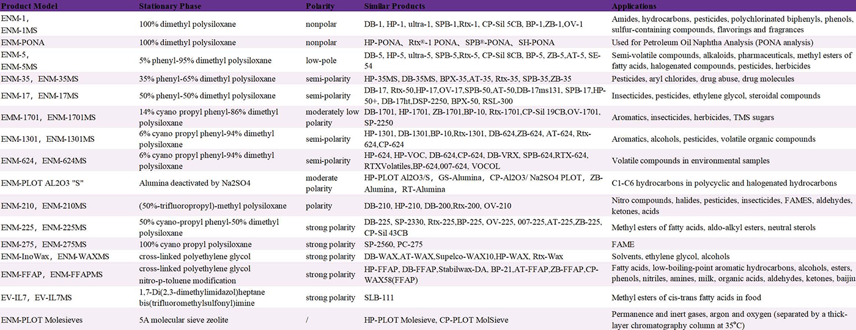Screen dimensions: 856x330
Task: Click the Polarity column header
Action: 320,6
